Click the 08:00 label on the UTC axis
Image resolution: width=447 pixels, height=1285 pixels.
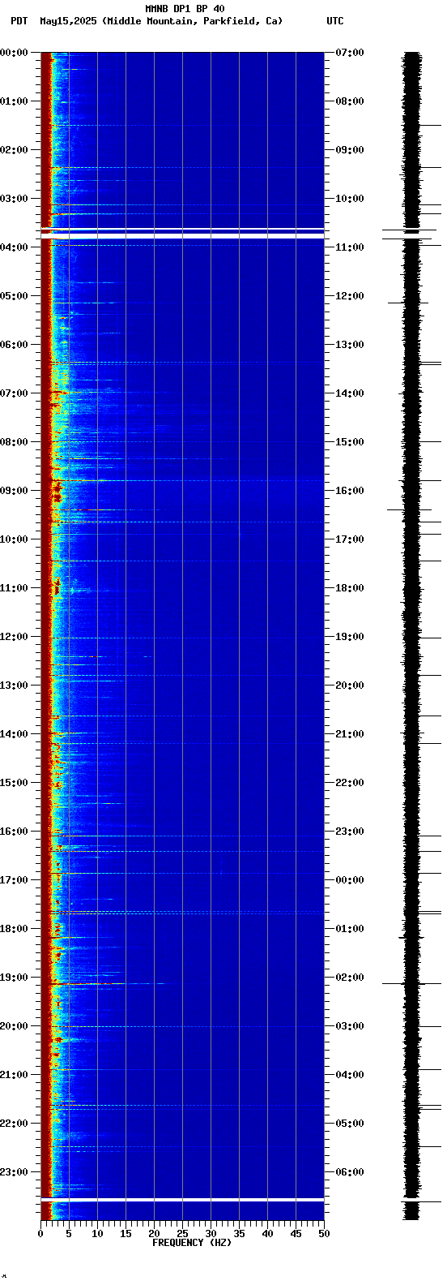click(349, 101)
